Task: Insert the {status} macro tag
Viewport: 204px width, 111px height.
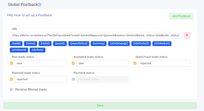Action: pyautogui.click(x=31, y=44)
